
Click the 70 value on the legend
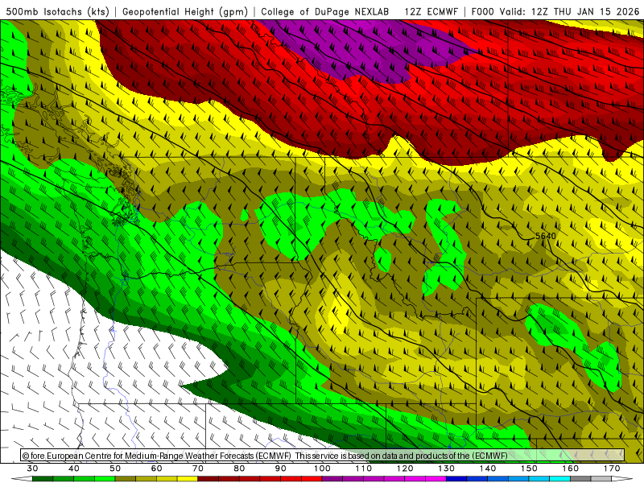pyautogui.click(x=198, y=469)
